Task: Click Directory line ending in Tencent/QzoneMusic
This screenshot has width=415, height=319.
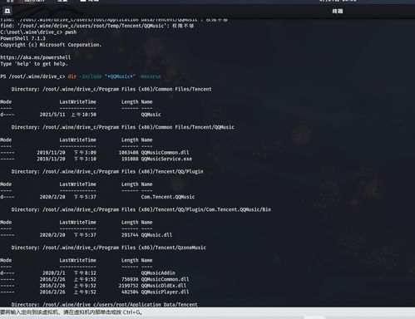Action: (x=109, y=248)
